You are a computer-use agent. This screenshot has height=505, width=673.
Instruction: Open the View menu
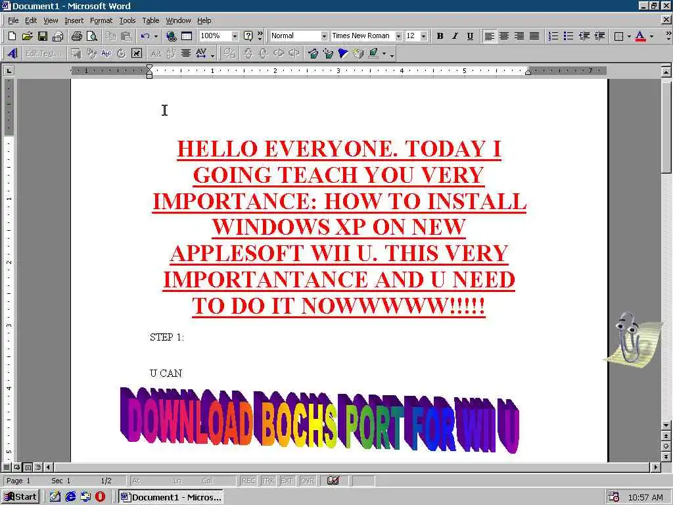coord(51,20)
